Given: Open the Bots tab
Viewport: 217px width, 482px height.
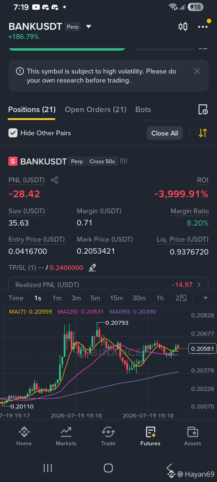Looking at the screenshot, I should (x=143, y=110).
